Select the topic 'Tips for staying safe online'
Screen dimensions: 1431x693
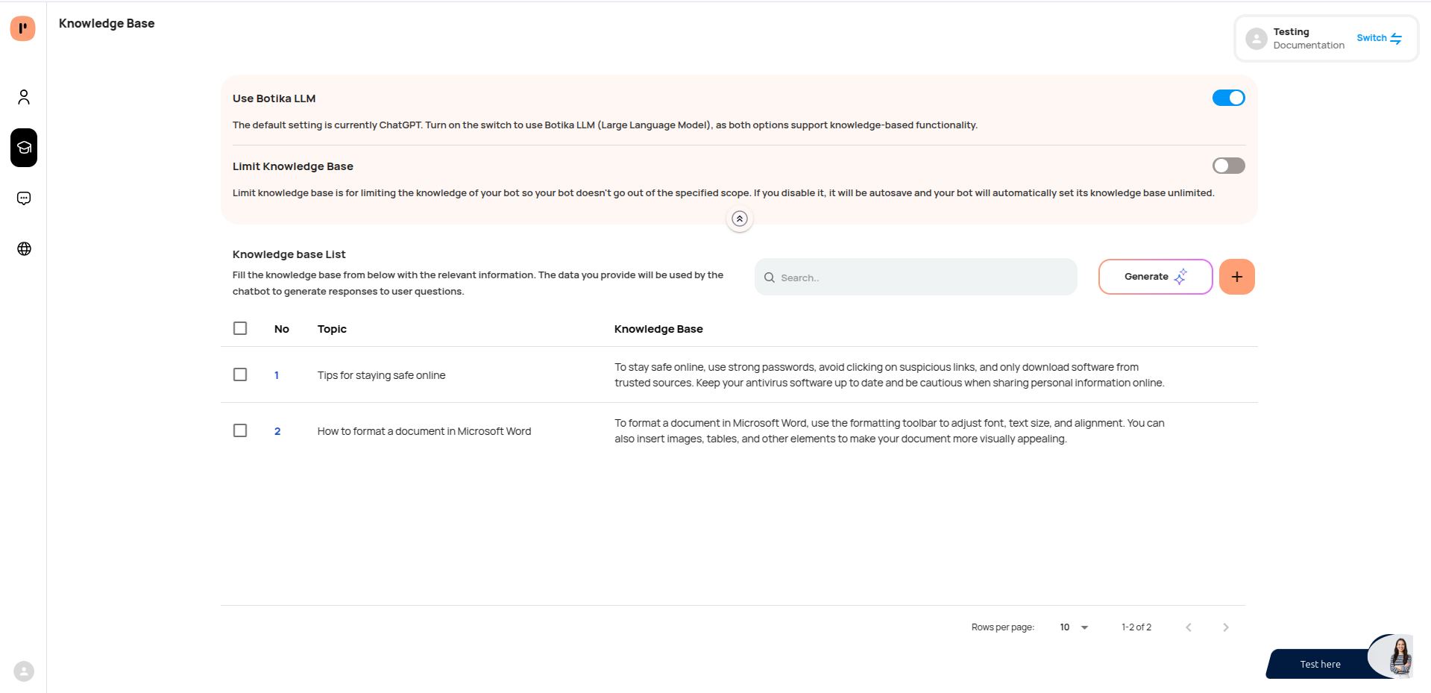381,375
